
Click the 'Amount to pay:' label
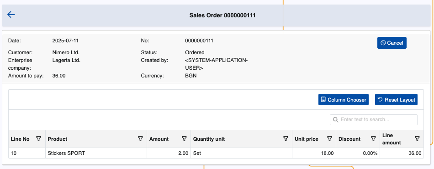[x=26, y=76]
